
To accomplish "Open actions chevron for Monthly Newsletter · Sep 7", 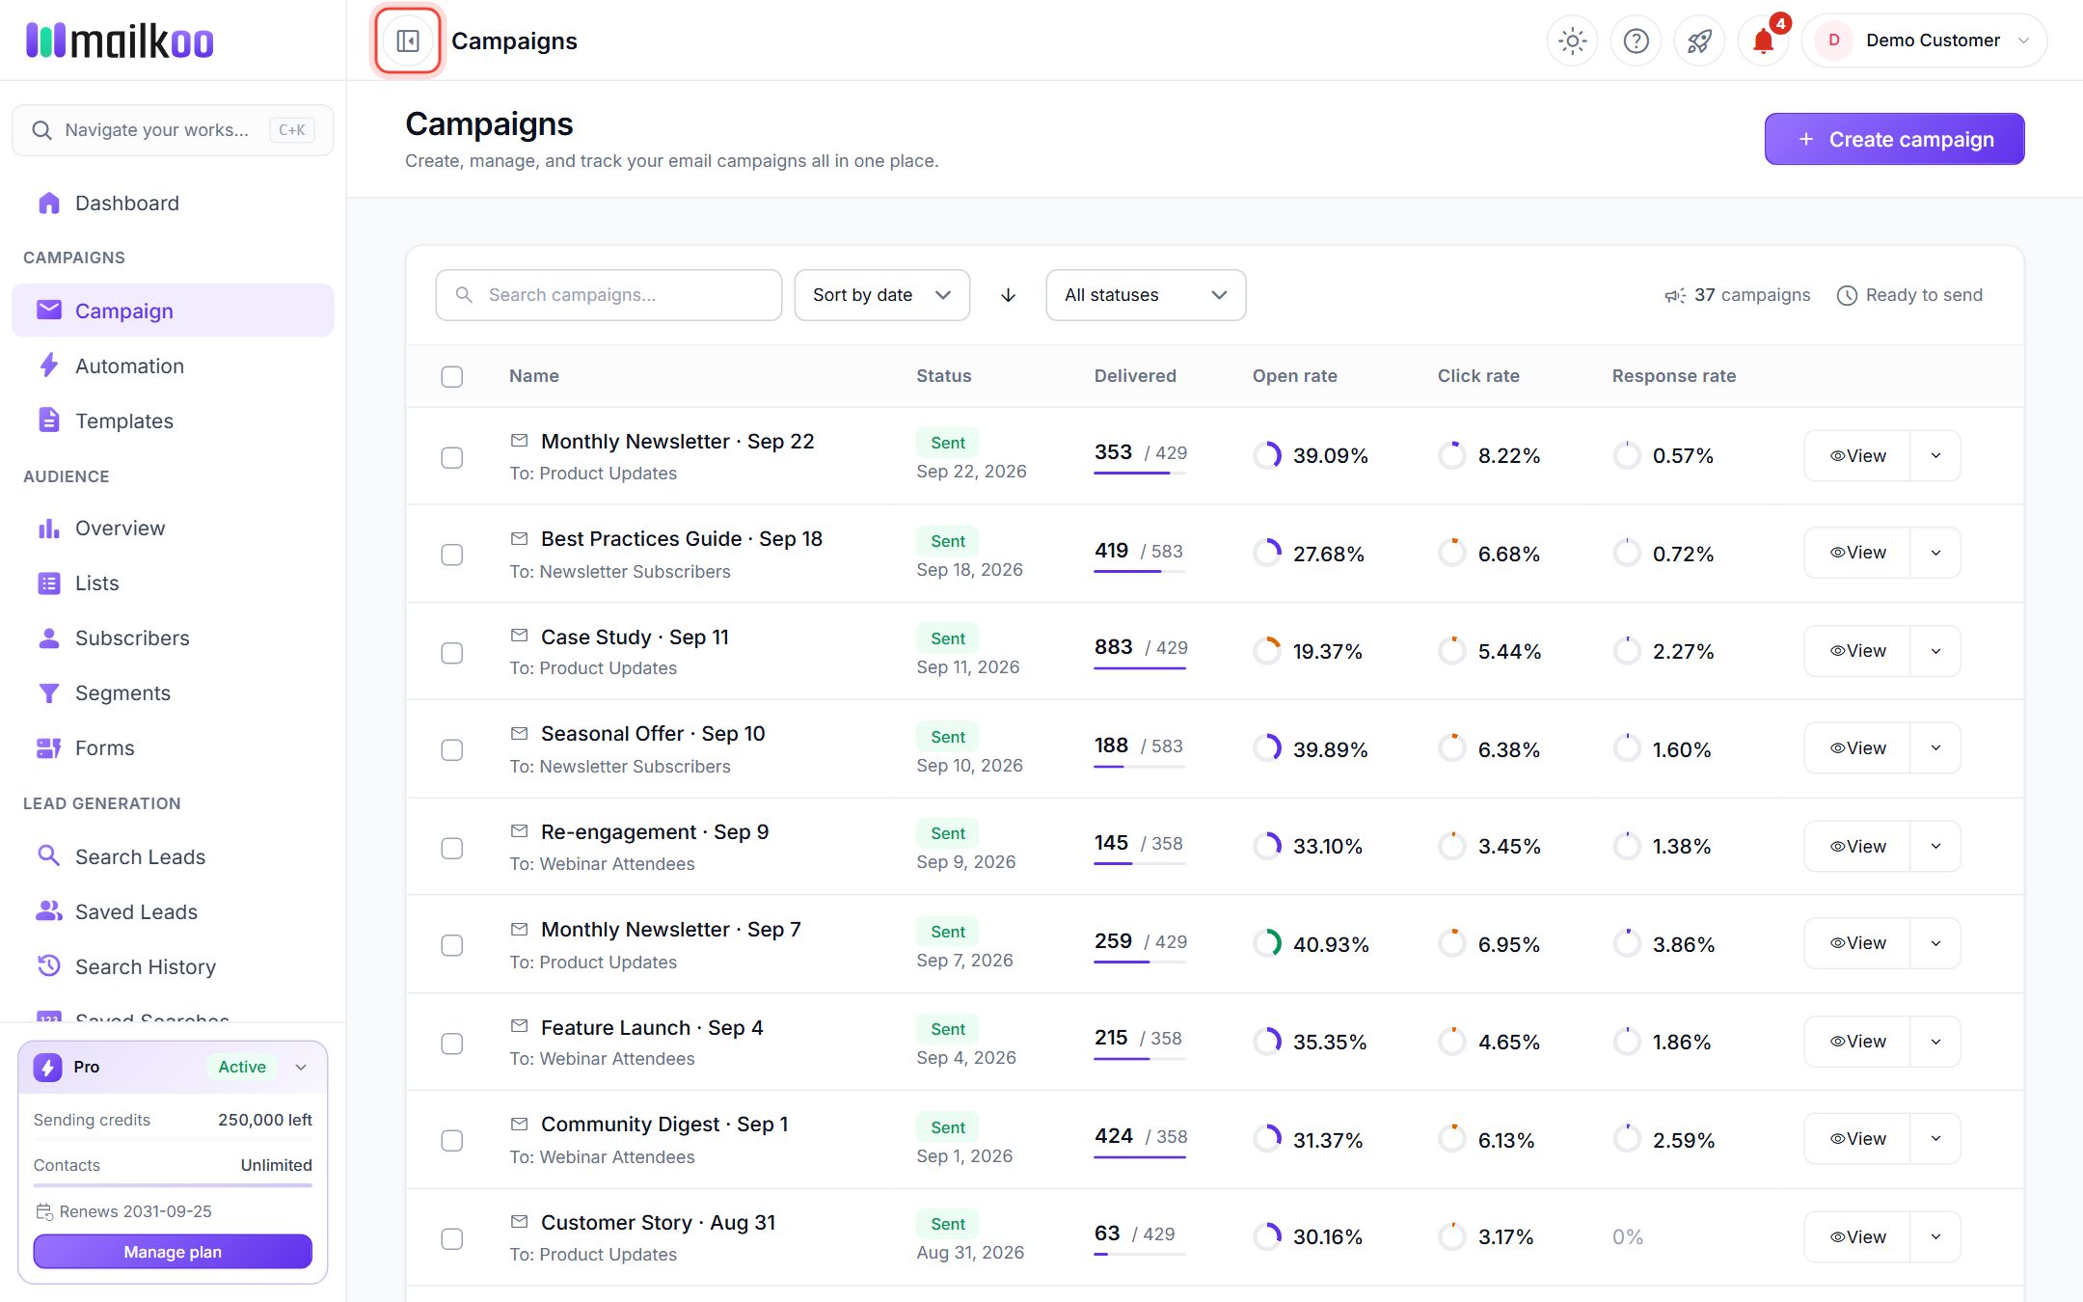I will tap(1935, 943).
